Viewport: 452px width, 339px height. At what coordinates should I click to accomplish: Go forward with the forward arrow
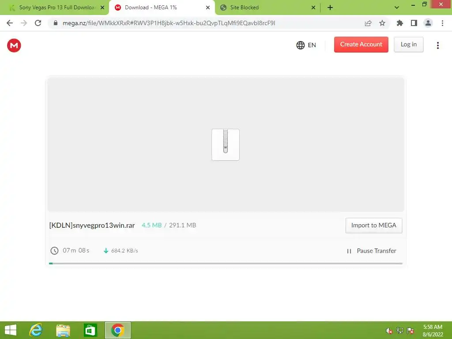(24, 23)
